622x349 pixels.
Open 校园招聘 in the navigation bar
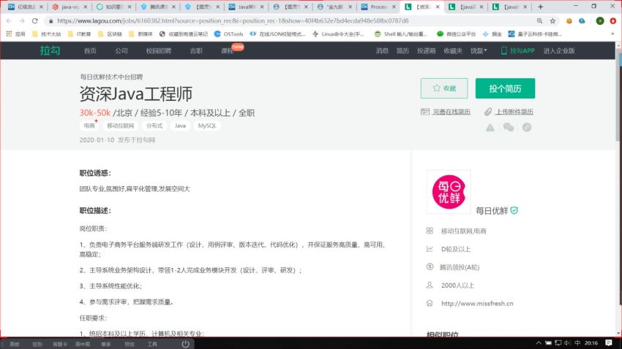coord(159,50)
